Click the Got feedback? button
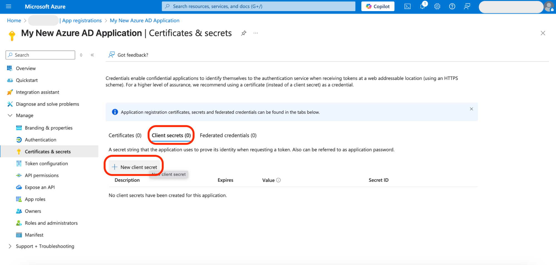Viewport: 556px width, 265px height. (129, 55)
